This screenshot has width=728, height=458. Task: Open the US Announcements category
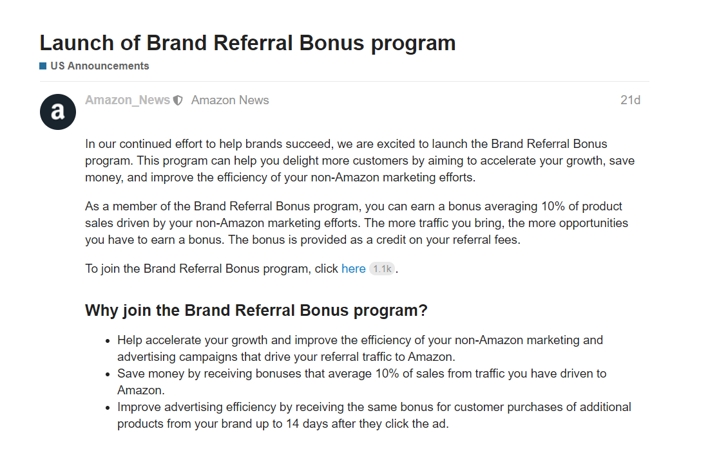tap(99, 66)
